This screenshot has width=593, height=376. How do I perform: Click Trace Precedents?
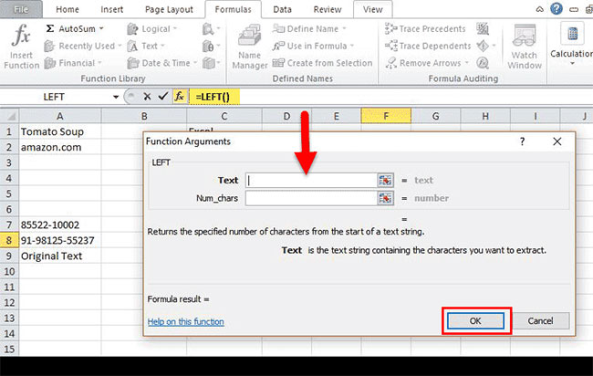click(425, 29)
